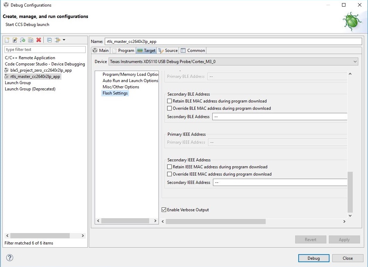Open the Device dropdown list

[x=233, y=61]
